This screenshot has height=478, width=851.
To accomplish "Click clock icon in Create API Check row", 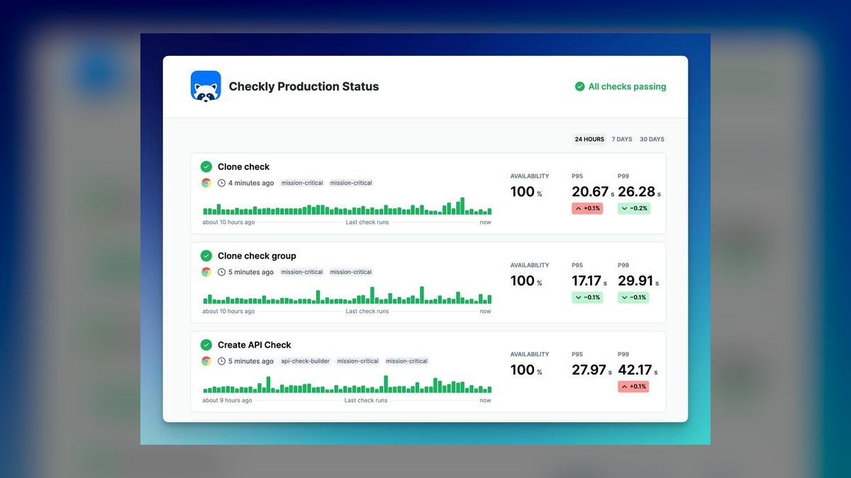I will point(221,361).
